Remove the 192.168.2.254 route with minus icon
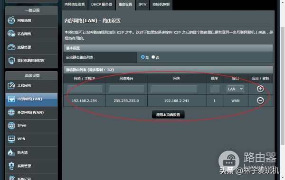285x180 pixels. (x=260, y=100)
